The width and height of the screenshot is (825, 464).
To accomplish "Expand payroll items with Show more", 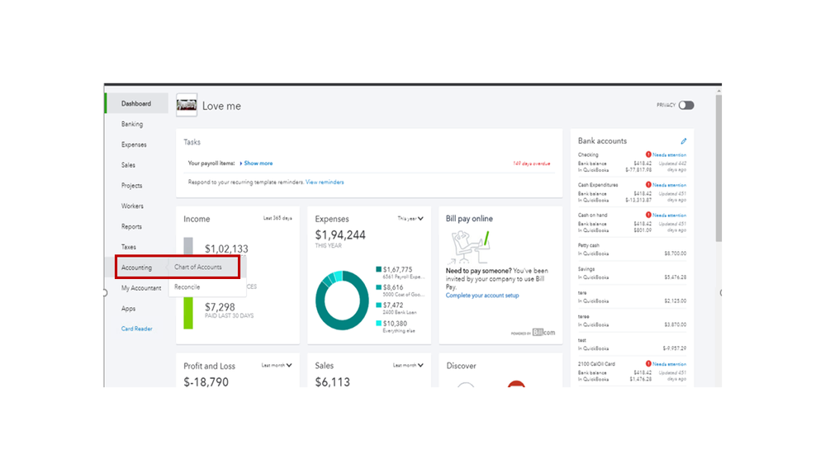I will (x=256, y=163).
